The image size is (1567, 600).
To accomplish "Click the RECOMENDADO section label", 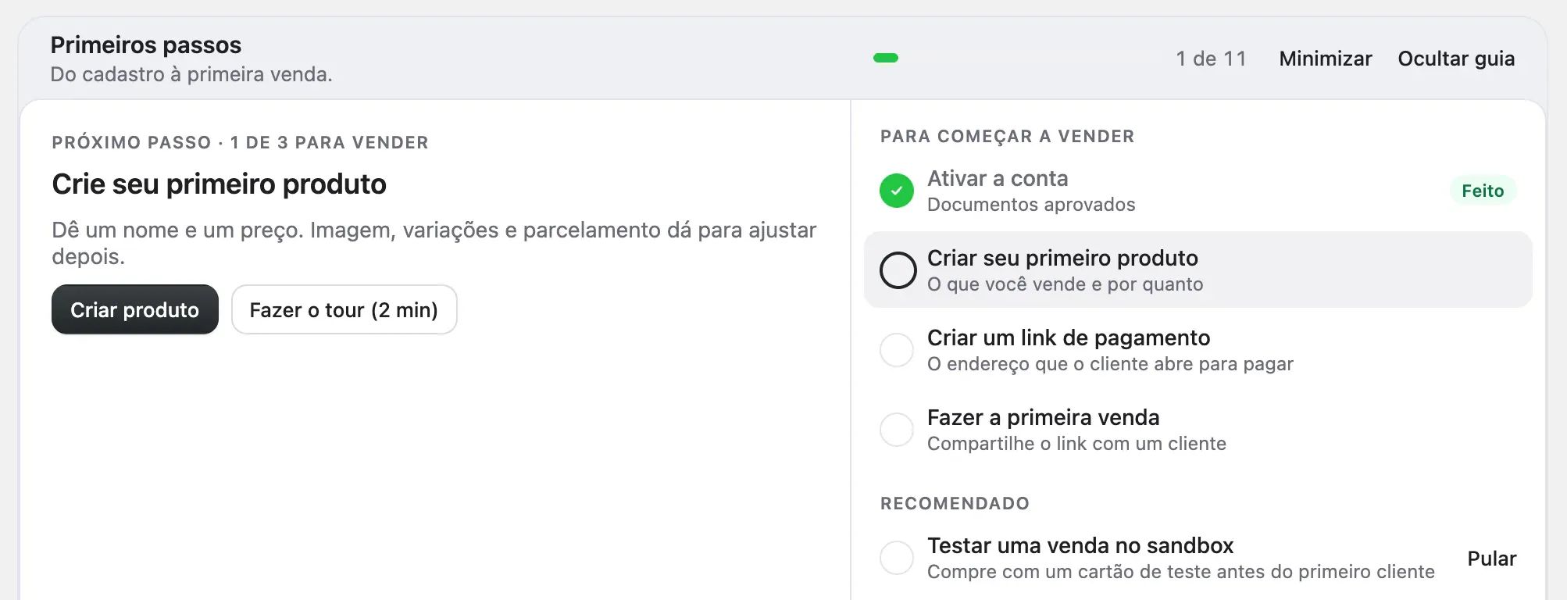I will [x=955, y=503].
